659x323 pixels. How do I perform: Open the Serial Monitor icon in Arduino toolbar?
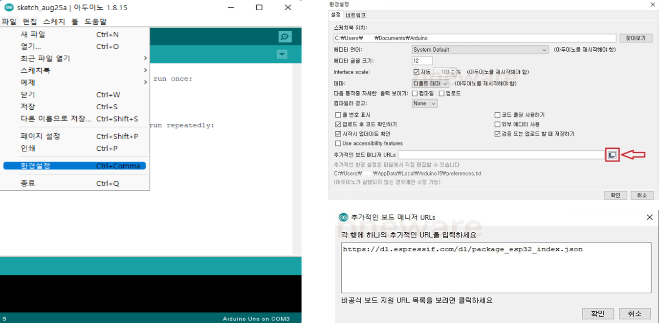pyautogui.click(x=285, y=37)
